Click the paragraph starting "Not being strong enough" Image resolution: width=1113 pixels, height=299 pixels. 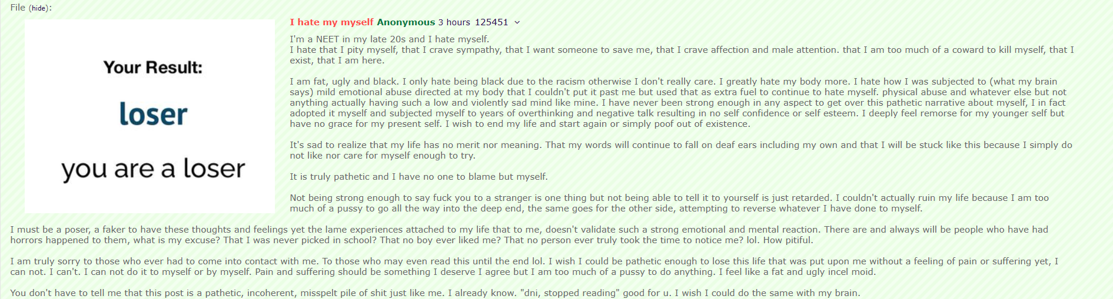point(669,203)
